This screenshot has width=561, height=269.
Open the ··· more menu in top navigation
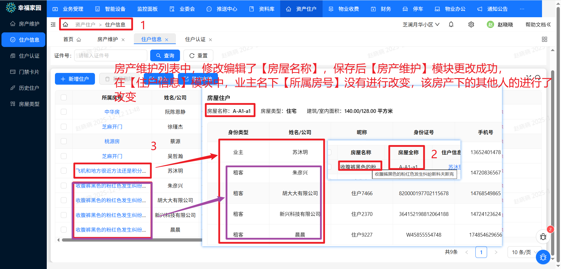click(x=522, y=9)
